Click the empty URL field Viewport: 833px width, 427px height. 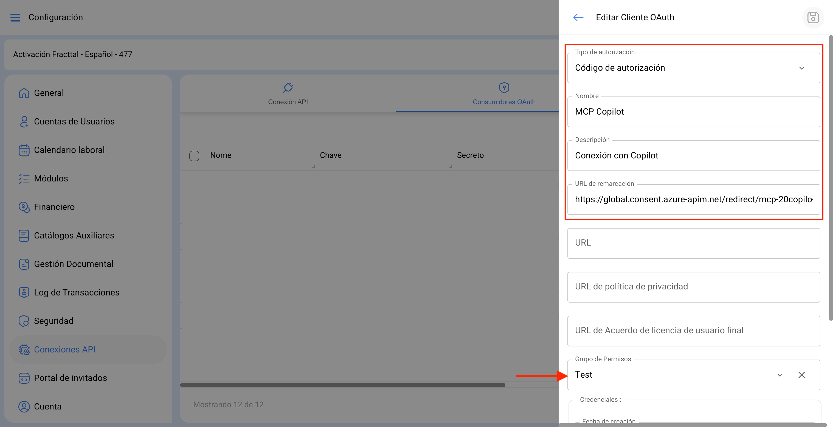tap(693, 243)
